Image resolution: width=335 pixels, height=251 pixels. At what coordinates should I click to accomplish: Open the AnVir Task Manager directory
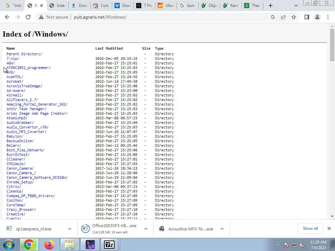pos(26,109)
